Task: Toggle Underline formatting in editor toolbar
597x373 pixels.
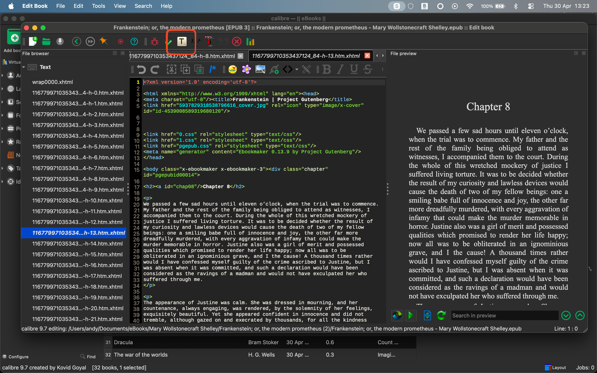Action: pos(354,69)
